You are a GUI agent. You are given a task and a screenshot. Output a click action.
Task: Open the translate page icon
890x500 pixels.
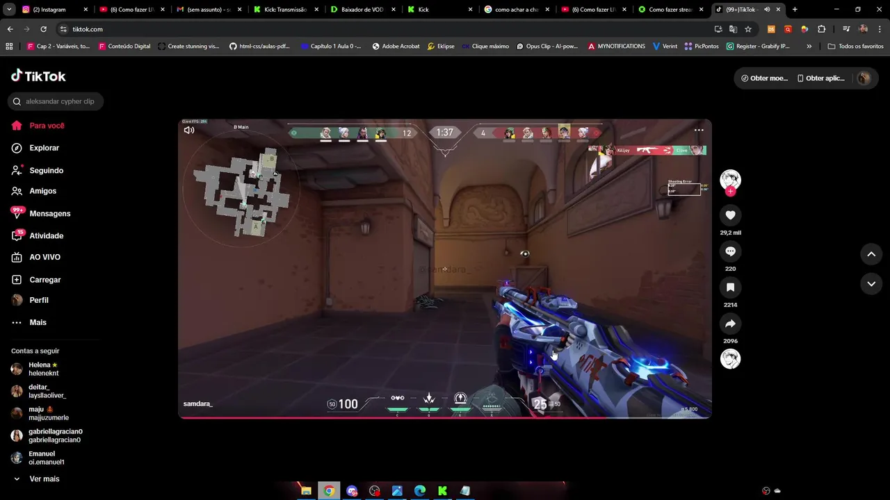[x=733, y=29]
